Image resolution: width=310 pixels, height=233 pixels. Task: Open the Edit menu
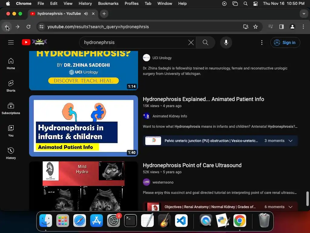(x=54, y=3)
